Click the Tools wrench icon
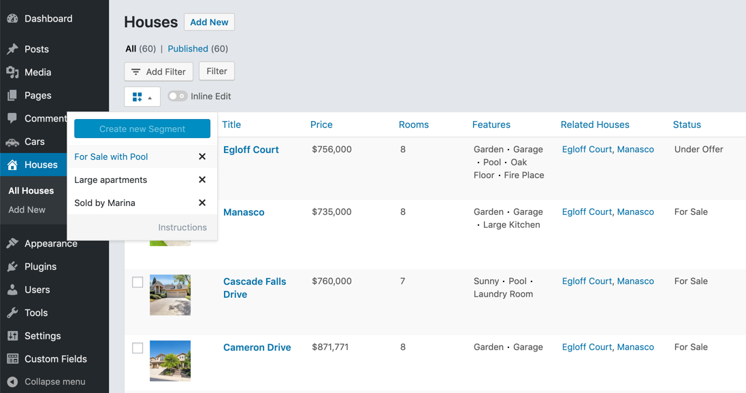The height and width of the screenshot is (393, 746). tap(12, 313)
